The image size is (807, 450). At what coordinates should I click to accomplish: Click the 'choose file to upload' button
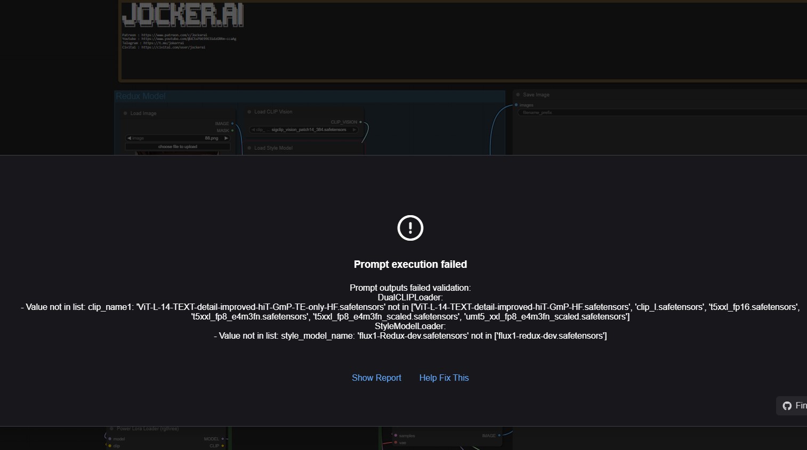point(177,146)
